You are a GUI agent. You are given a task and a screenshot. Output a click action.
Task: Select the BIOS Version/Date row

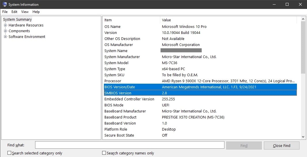[x=200, y=87]
